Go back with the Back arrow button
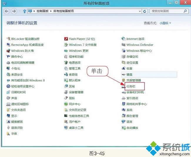 pyautogui.click(x=6, y=11)
